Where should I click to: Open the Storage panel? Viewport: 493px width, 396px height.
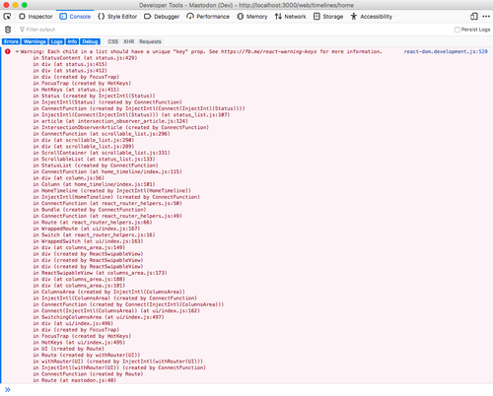click(328, 17)
